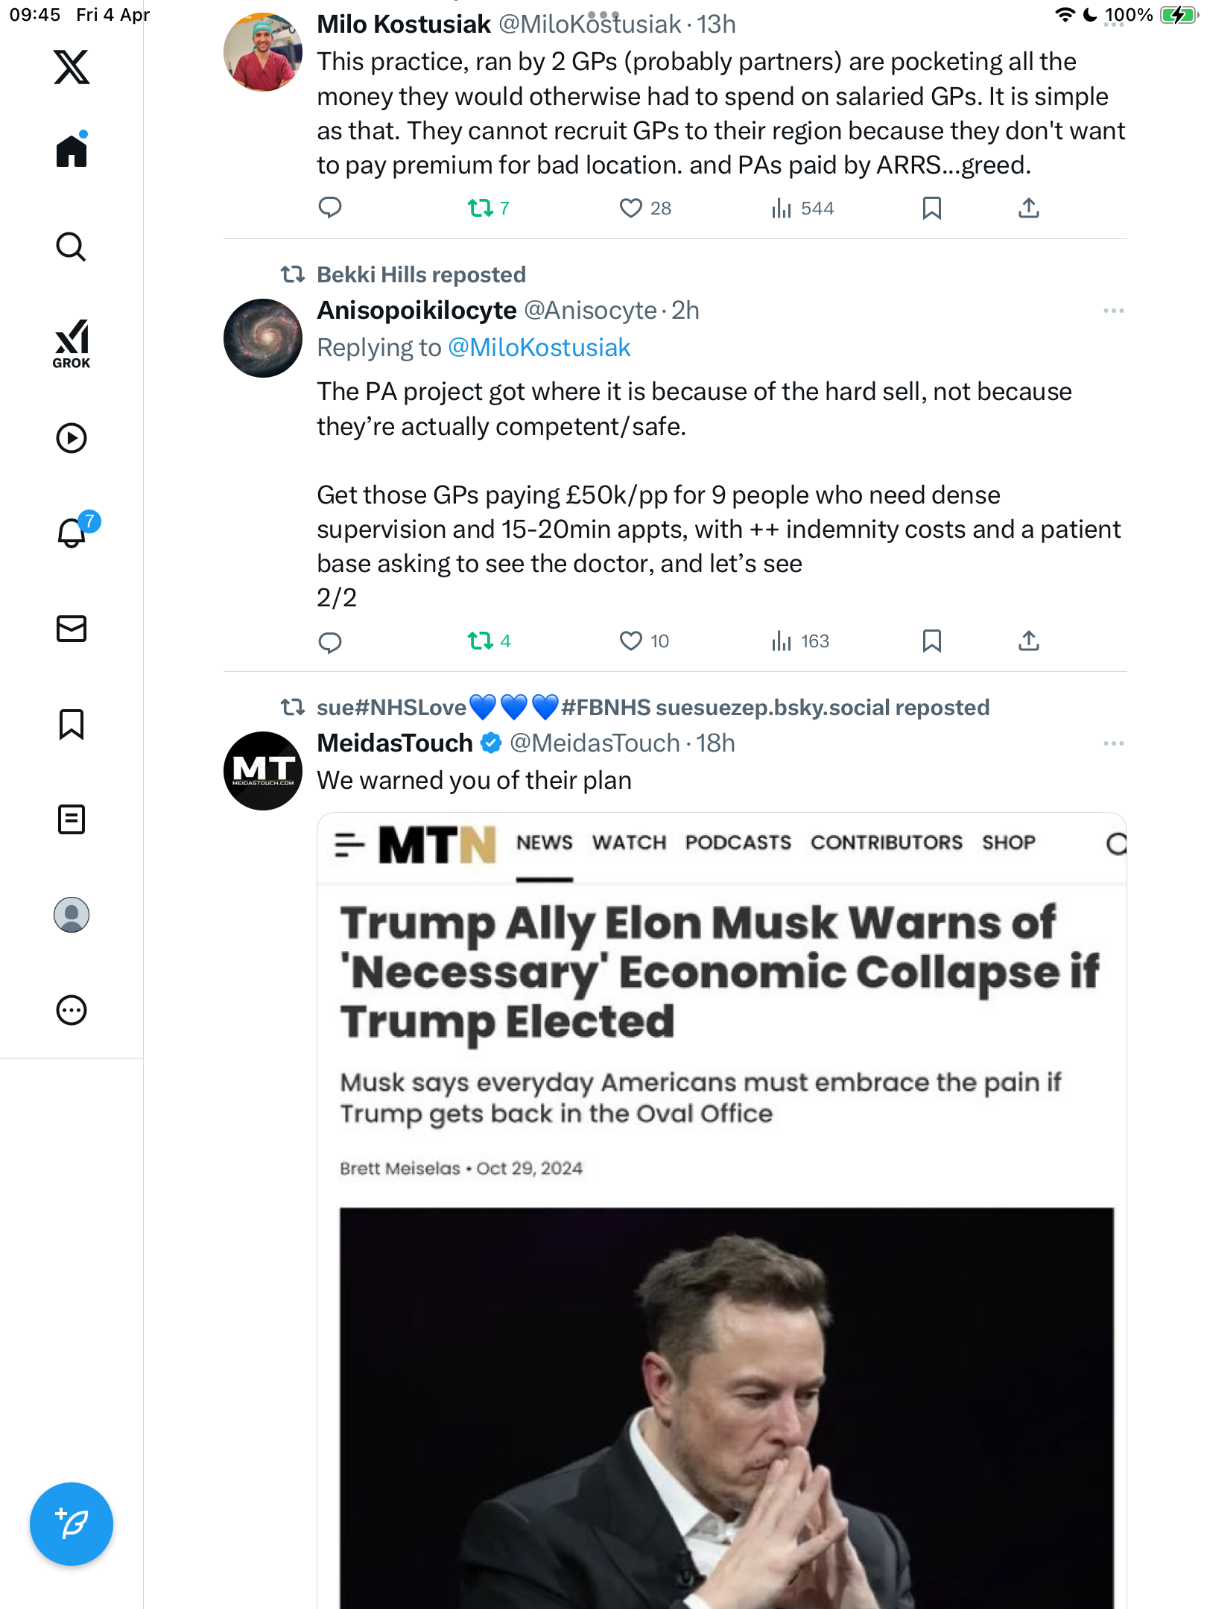Screen dimensions: 1207x1609
Task: Share Milo Kostusiak's post
Action: (x=1028, y=208)
